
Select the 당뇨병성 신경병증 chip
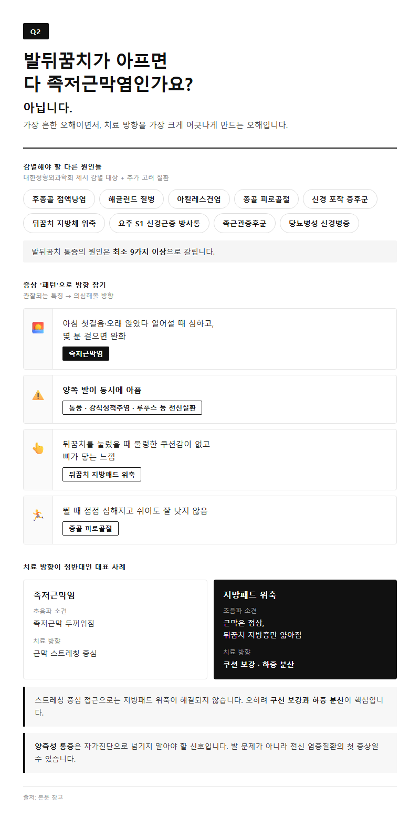[319, 223]
